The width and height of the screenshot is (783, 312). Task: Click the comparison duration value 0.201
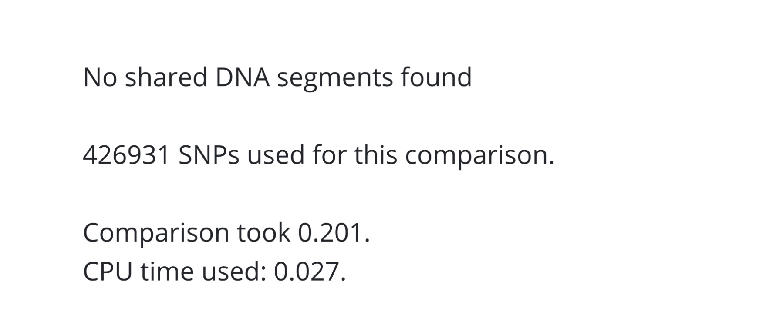coord(330,233)
